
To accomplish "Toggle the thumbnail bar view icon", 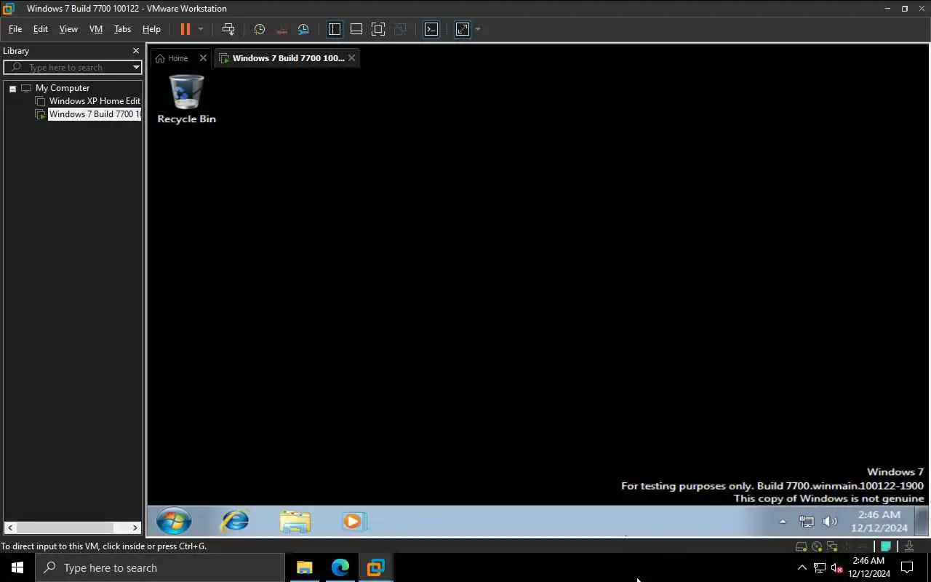I will click(x=356, y=29).
